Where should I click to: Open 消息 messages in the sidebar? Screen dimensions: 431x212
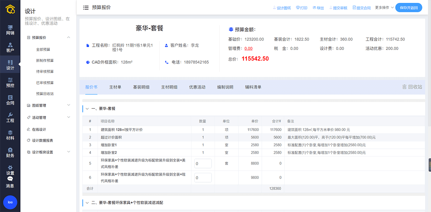(x=10, y=182)
